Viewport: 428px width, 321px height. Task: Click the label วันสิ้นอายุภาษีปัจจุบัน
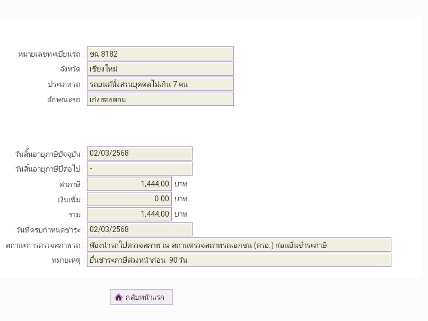pyautogui.click(x=49, y=154)
